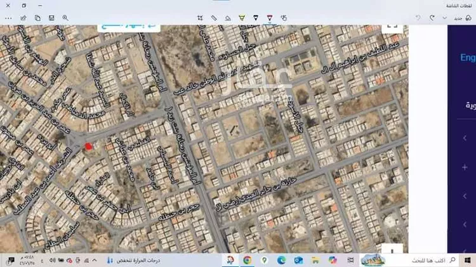This screenshot has height=267, width=476.
Task: Expand the map to fullscreen
Action: click(392, 27)
